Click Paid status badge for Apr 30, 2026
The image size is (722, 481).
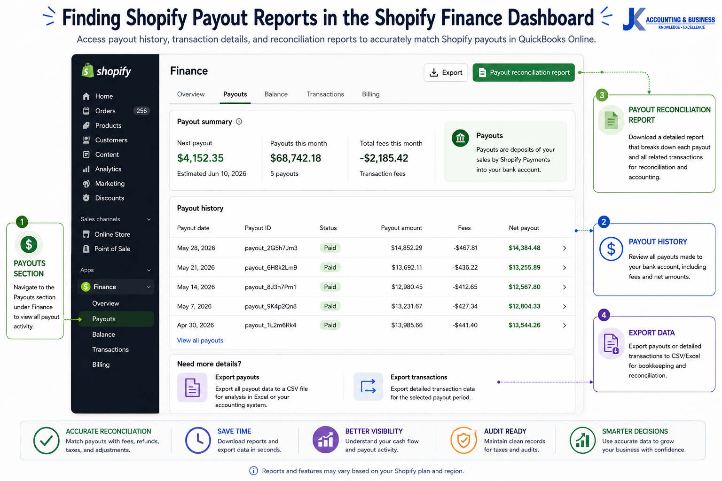tap(330, 325)
